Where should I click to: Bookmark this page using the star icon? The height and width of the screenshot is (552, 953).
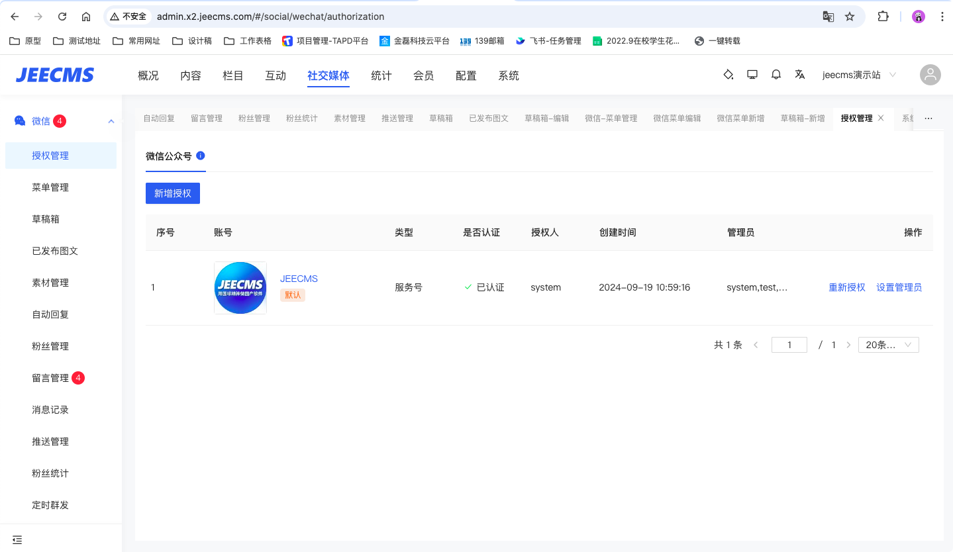coord(850,17)
